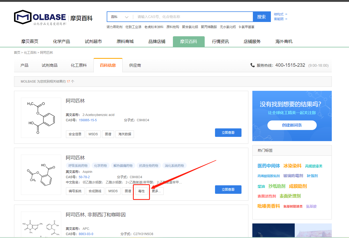Click hot tag 冰染染料

293,166
